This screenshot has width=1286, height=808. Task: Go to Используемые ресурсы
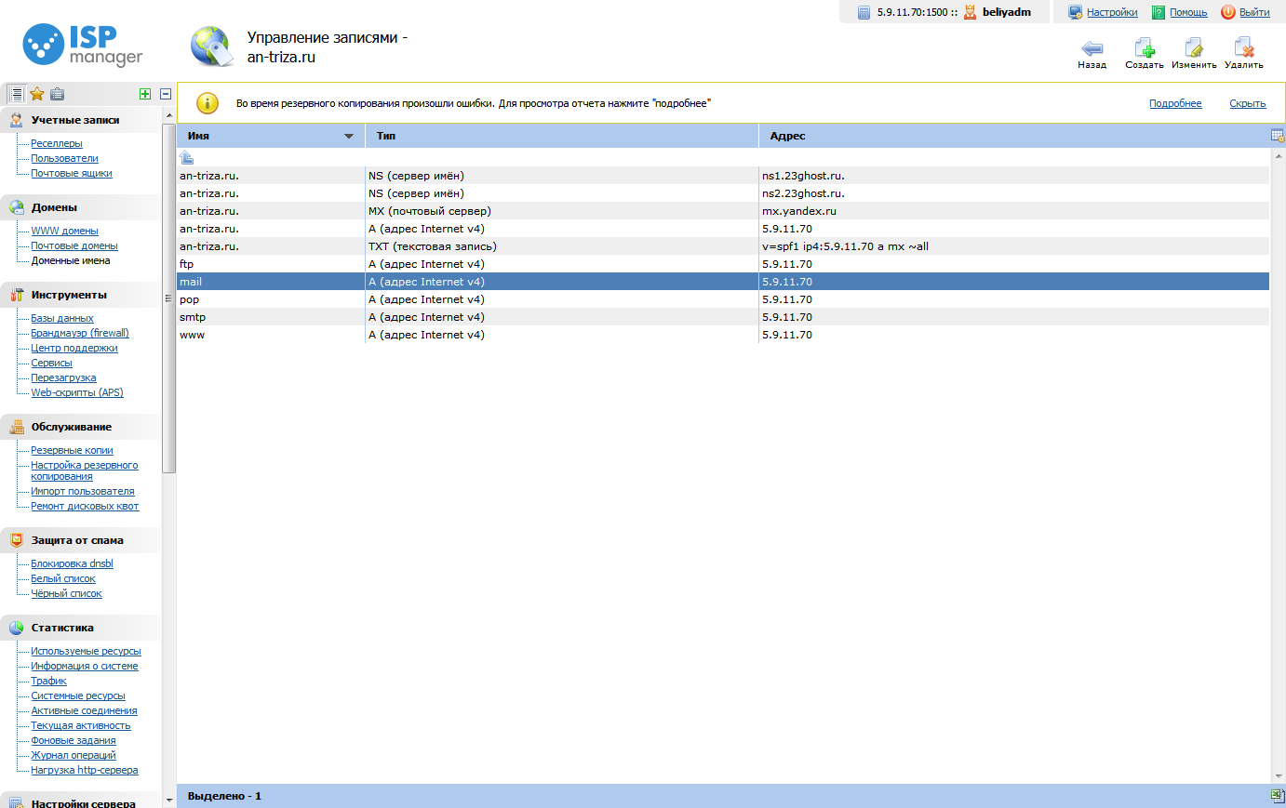[x=86, y=651]
